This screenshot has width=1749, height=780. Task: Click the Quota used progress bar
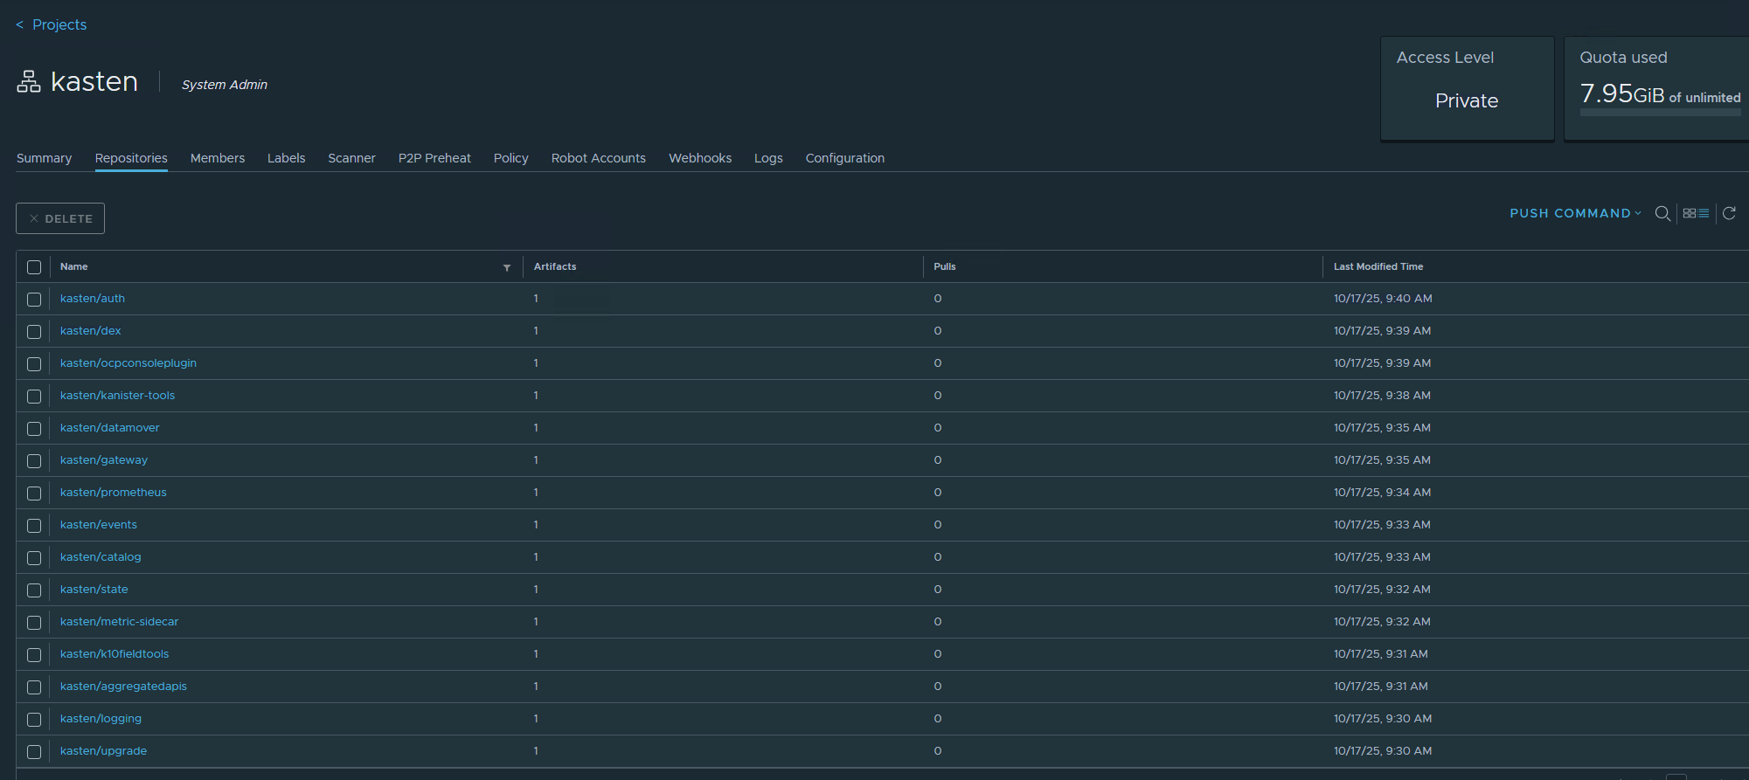pyautogui.click(x=1660, y=112)
